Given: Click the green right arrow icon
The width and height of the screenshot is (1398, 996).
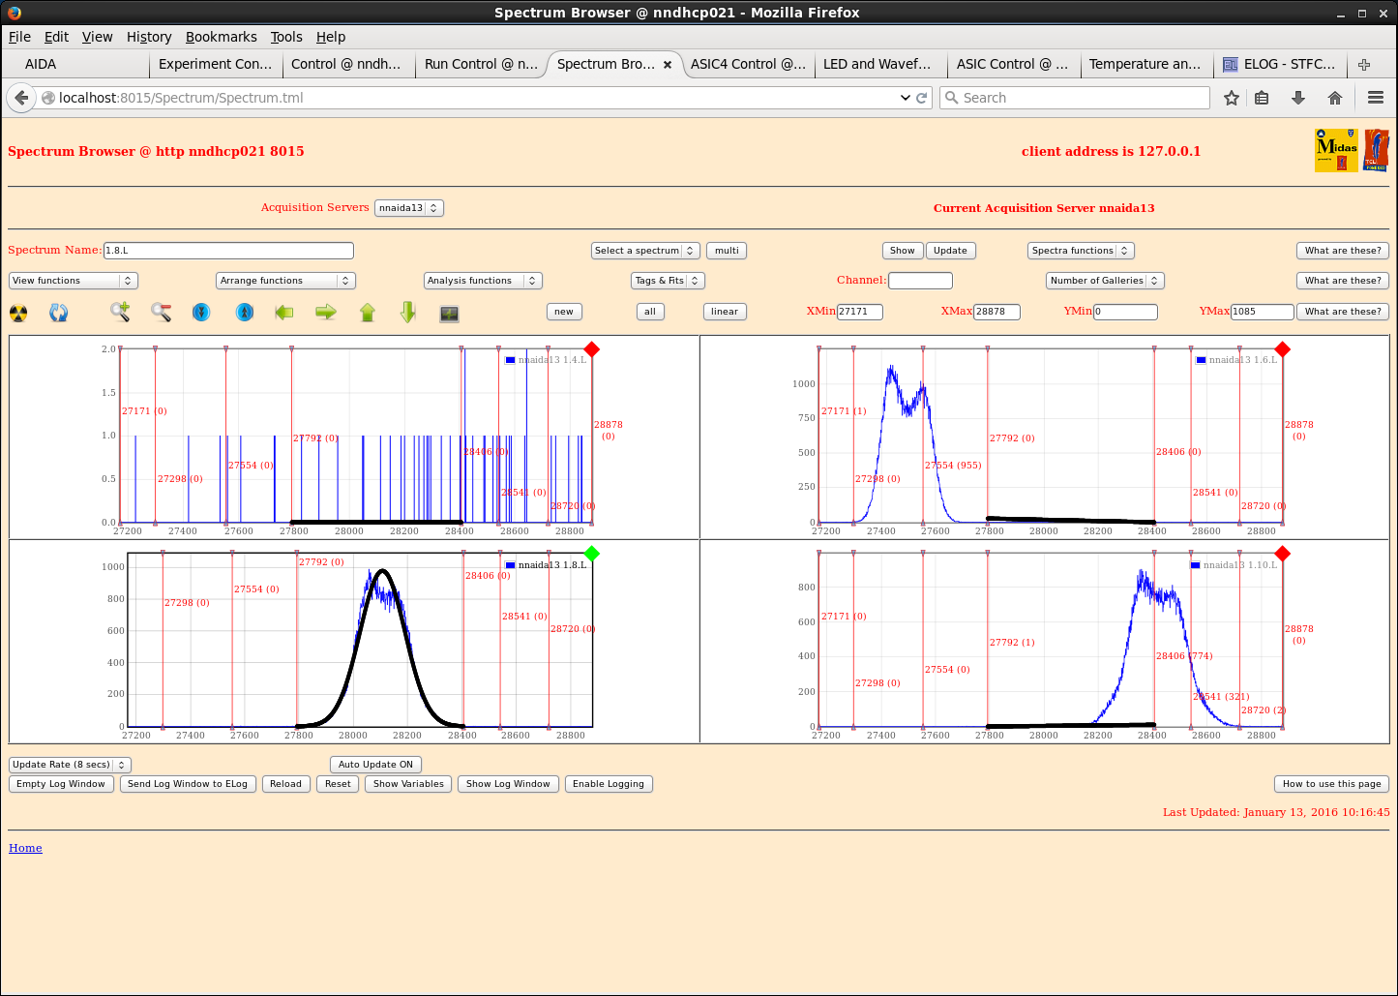Looking at the screenshot, I should pos(326,312).
